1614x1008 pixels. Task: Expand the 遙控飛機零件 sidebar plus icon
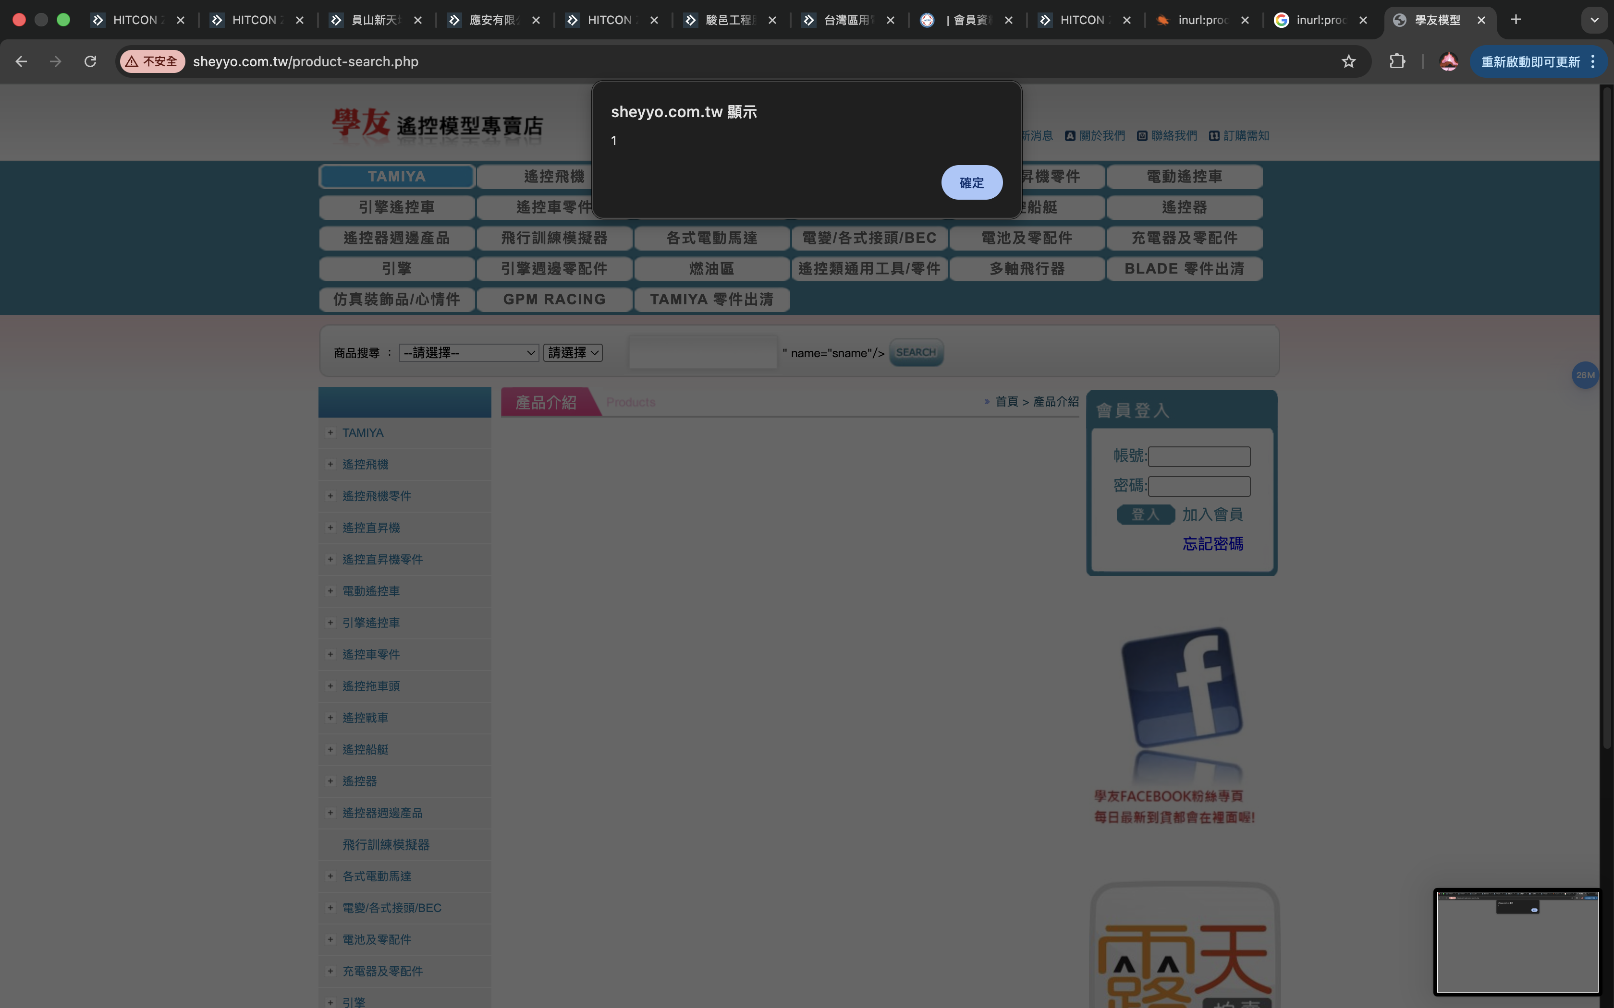click(x=330, y=496)
